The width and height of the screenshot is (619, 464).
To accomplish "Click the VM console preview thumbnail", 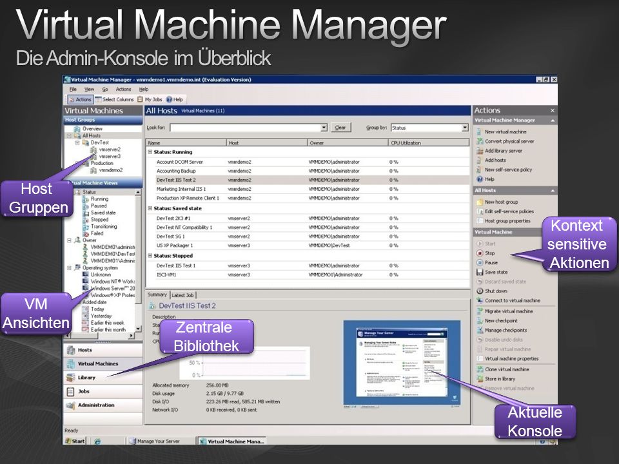I will coord(402,362).
